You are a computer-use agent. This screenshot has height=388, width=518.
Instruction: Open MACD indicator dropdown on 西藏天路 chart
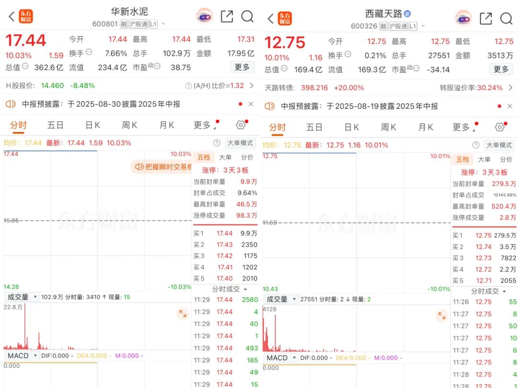(x=281, y=358)
